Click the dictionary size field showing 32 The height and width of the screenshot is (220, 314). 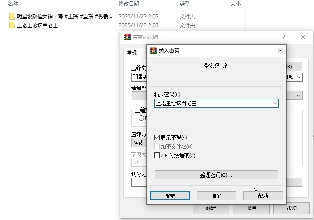pos(139,162)
